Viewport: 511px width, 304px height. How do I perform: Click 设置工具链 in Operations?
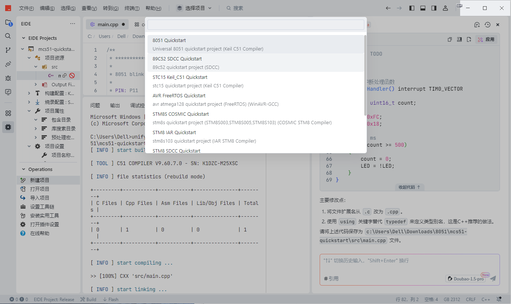tap(48, 207)
